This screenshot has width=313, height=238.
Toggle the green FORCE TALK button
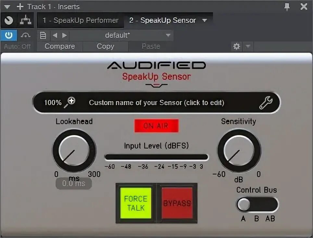click(136, 203)
